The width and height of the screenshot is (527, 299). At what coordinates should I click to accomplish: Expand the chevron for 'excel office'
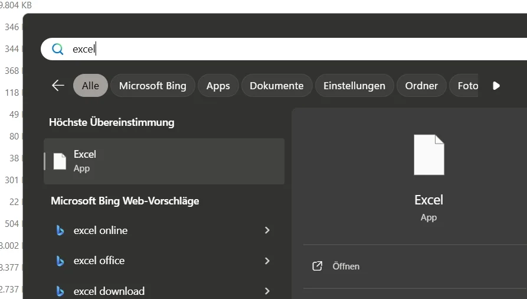267,261
